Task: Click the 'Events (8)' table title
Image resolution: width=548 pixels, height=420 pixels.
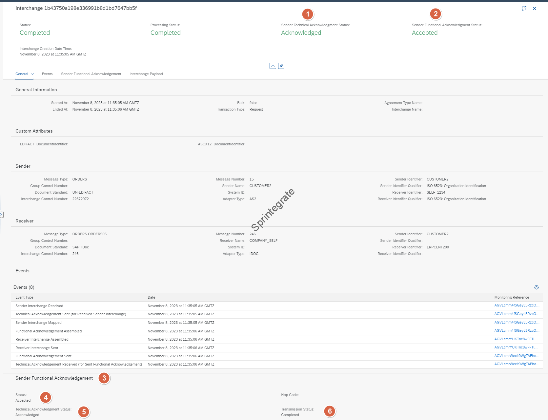Action: 24,287
